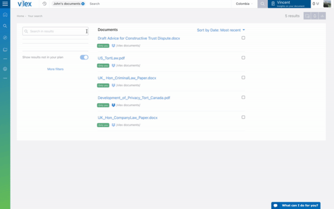Screen dimensions: 334x209
Task: Open Development_of_Privacy_Tort_Canada.pdf document
Action: [134, 98]
